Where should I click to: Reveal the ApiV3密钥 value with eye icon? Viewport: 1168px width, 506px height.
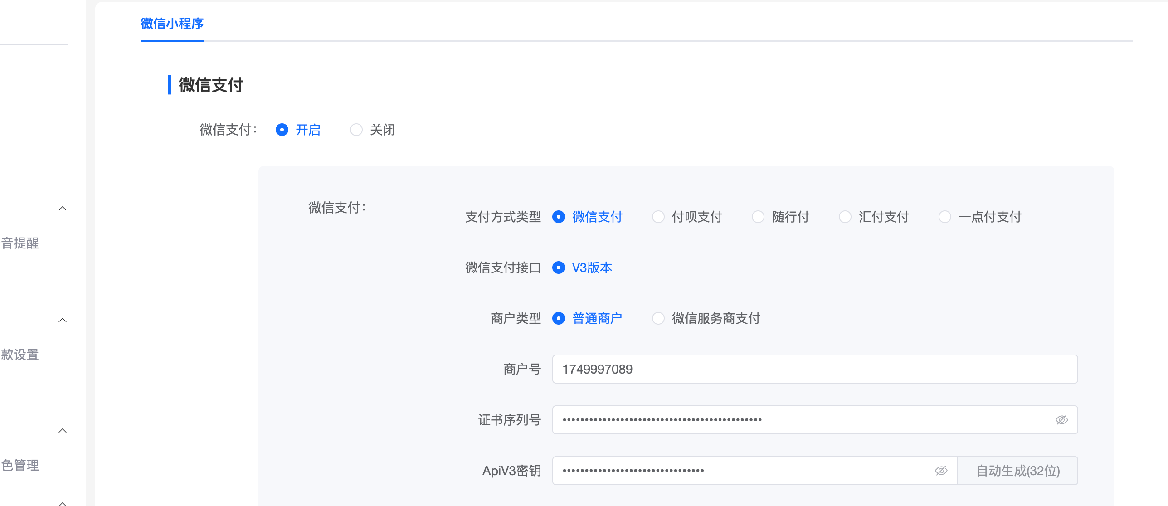point(941,471)
